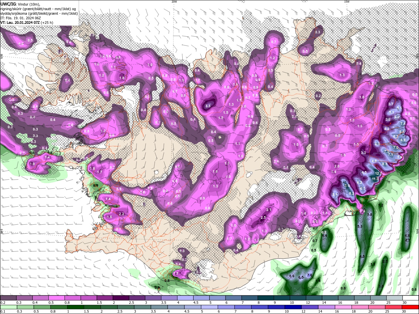Click the 2.0 value in east Iceland
Viewport: 419px width, 314px height.
pos(337,166)
